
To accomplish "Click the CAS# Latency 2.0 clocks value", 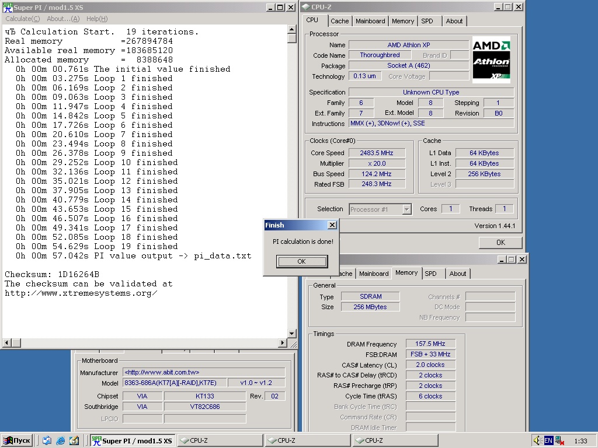I will point(430,365).
